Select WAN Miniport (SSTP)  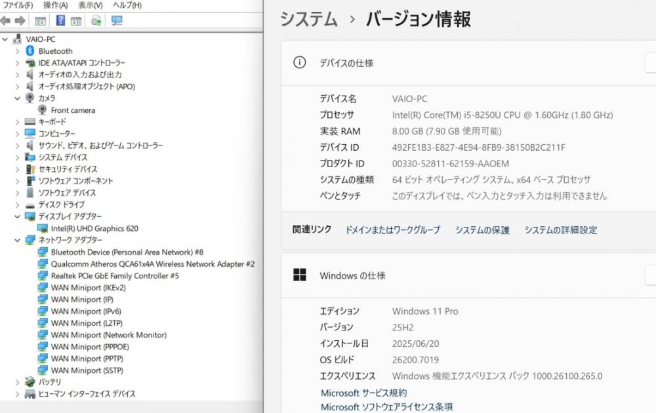pos(87,370)
